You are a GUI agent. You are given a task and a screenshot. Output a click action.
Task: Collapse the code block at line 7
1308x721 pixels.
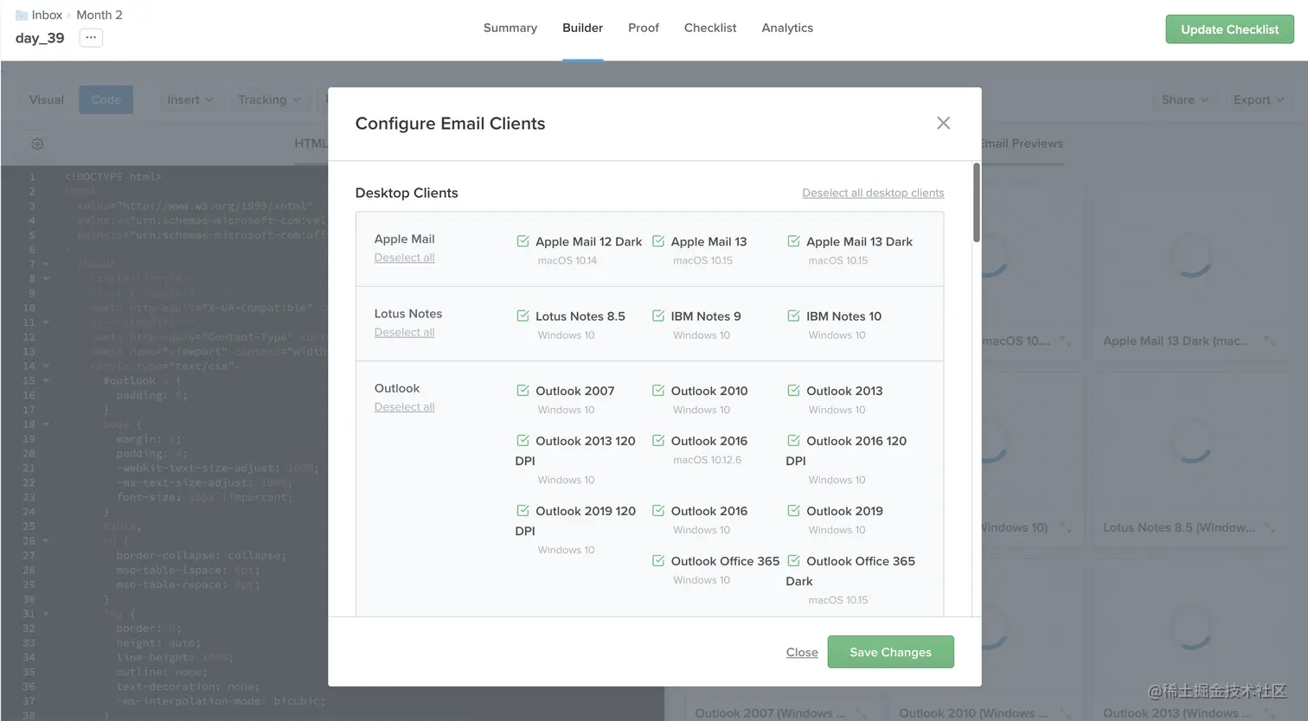tap(46, 265)
